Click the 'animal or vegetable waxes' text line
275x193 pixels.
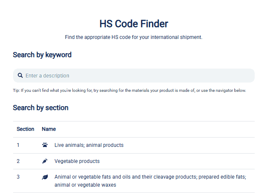point(85,185)
